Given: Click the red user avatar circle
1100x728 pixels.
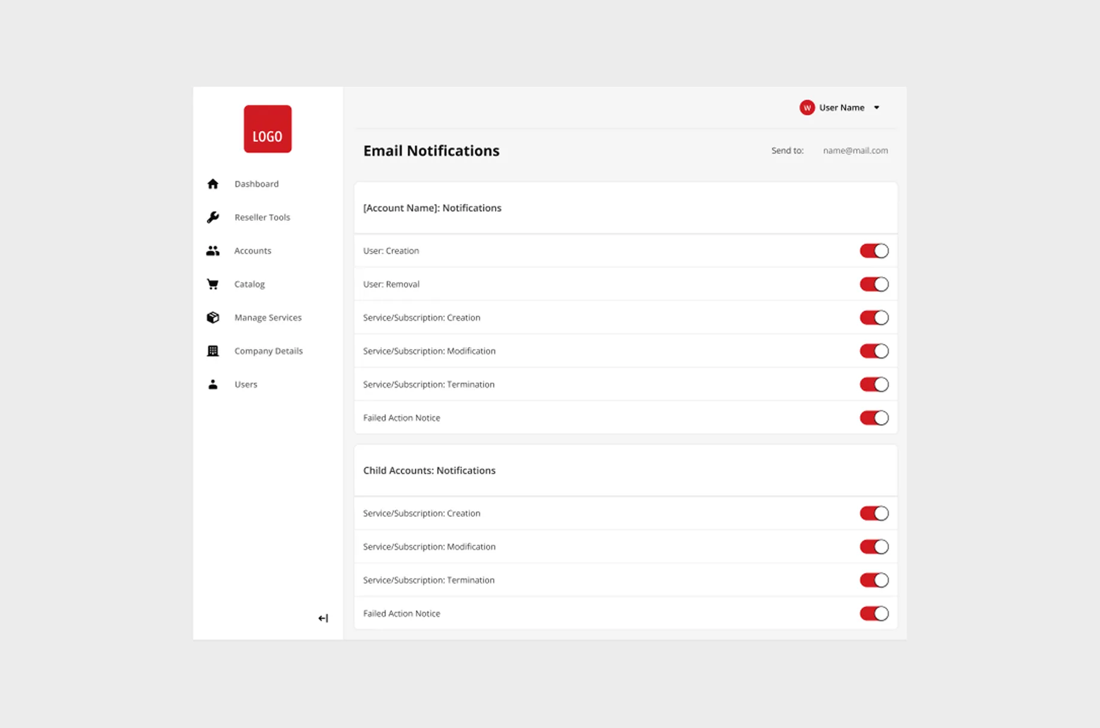Looking at the screenshot, I should (807, 108).
